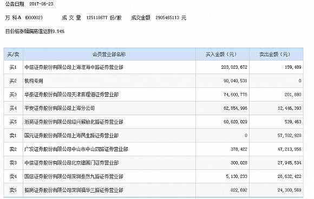Select 中信证券北京建国门证券营业部 name
The height and width of the screenshot is (199, 314).
pyautogui.click(x=71, y=163)
